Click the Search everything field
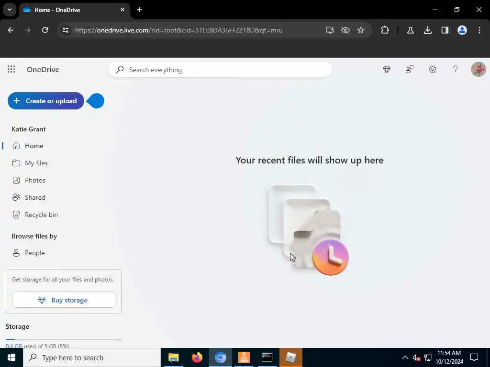Image resolution: width=490 pixels, height=367 pixels. click(220, 70)
